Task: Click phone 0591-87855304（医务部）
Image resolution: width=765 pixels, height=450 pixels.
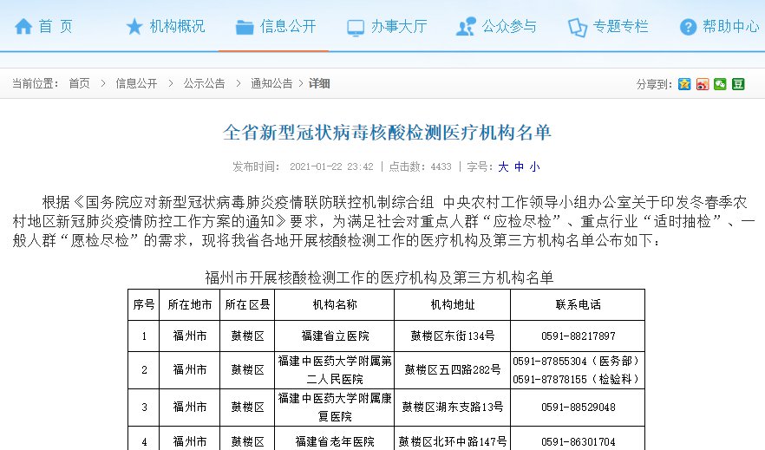Action: (576, 362)
